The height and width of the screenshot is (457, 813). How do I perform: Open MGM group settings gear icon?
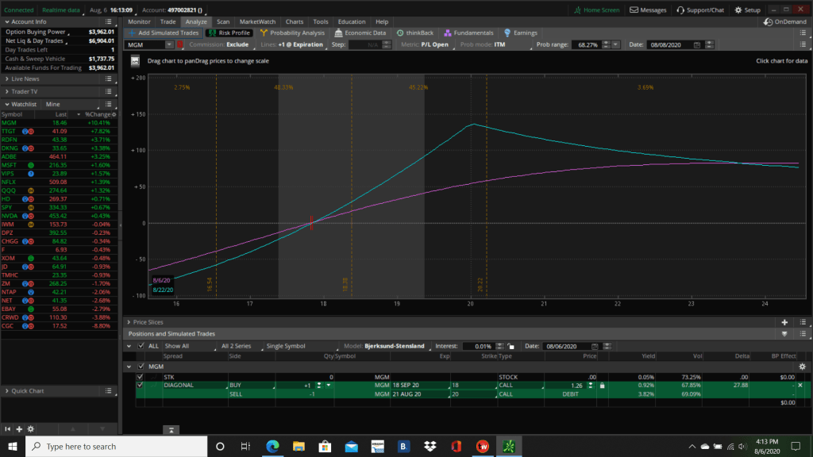pos(802,367)
